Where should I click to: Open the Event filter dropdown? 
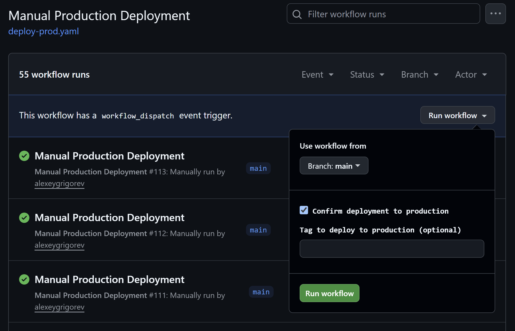(317, 75)
